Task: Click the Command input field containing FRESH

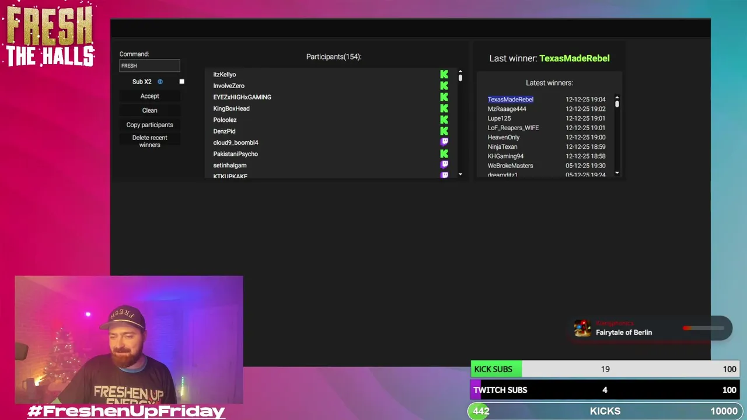Action: [x=149, y=65]
